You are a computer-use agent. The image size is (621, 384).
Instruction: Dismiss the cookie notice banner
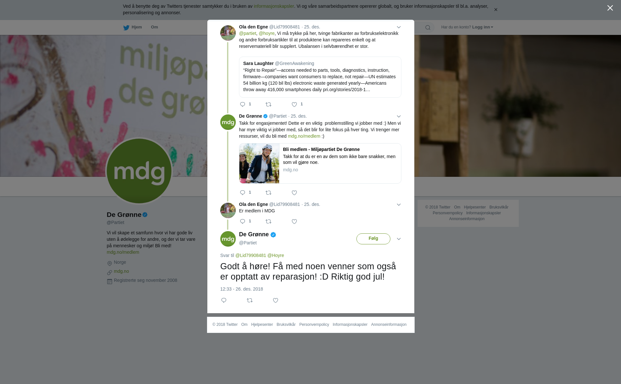[x=496, y=10]
